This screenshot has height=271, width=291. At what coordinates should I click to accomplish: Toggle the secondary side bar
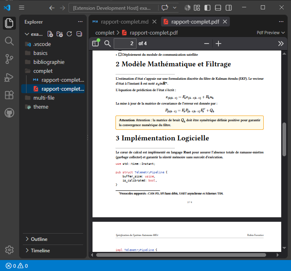click(229, 8)
